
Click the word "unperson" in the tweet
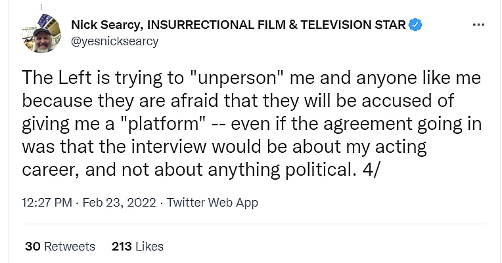point(230,78)
